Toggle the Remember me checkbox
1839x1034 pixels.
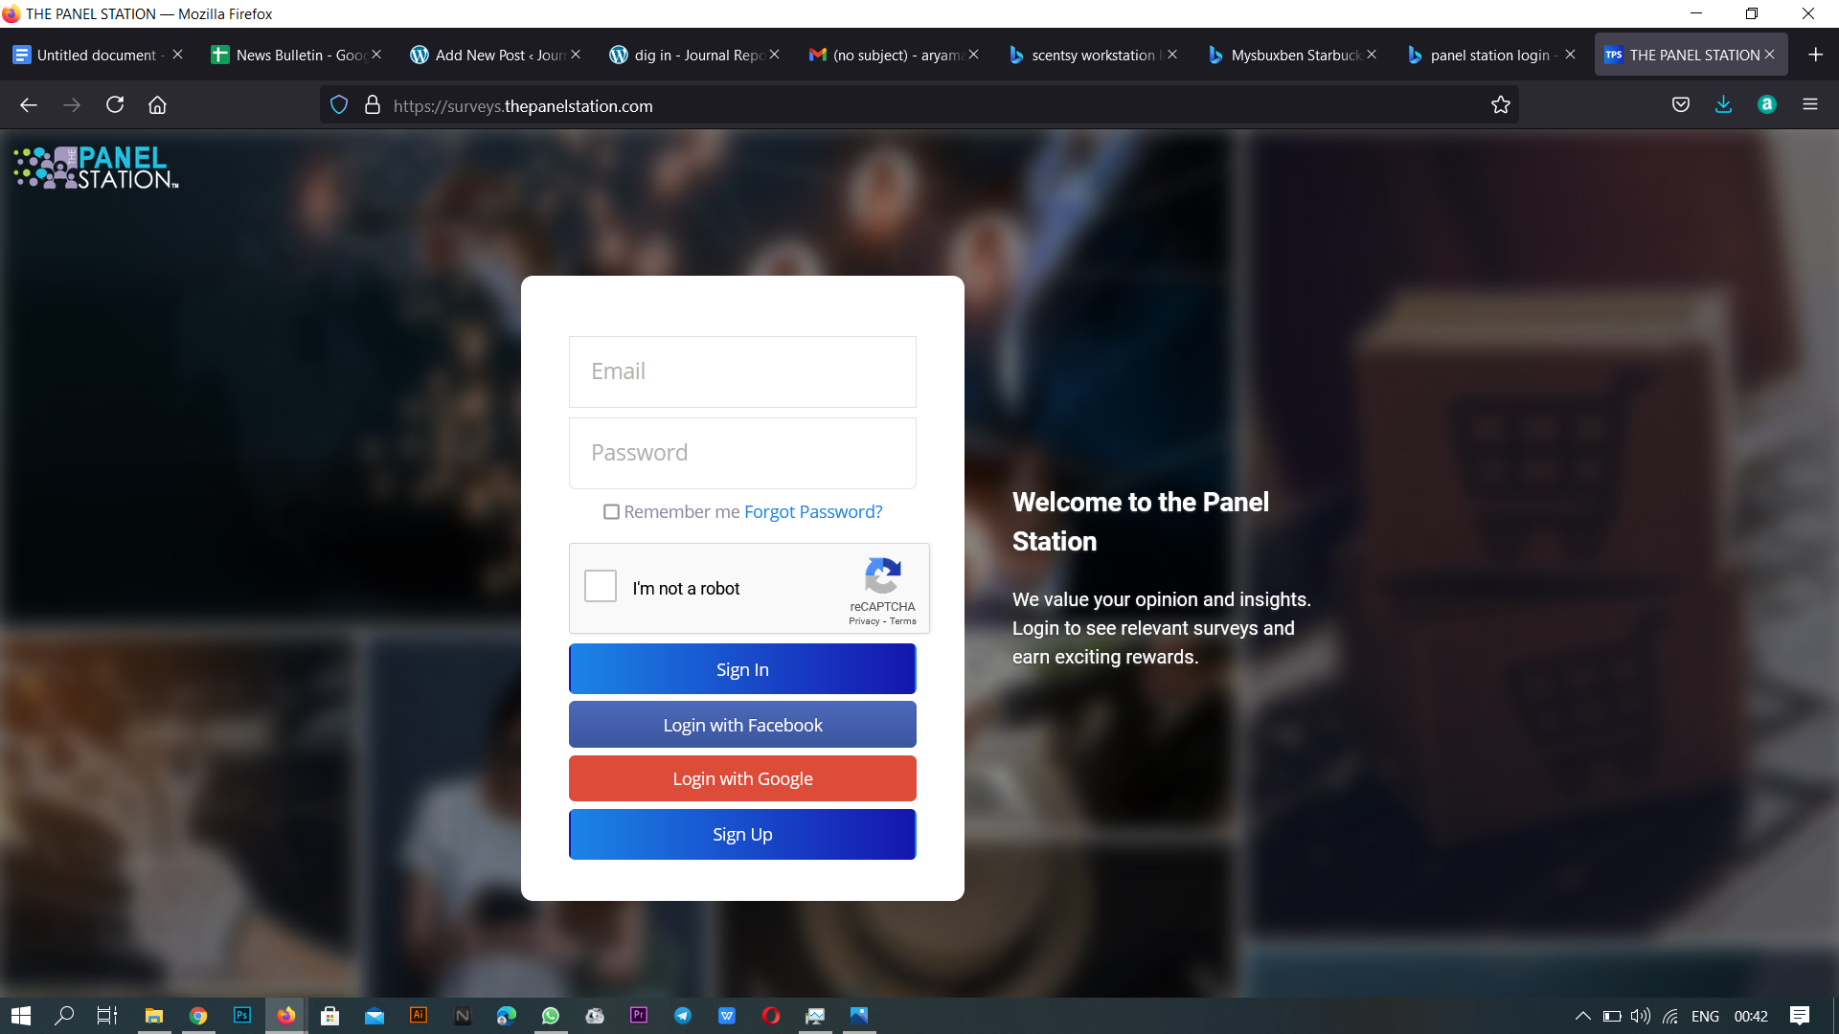click(x=610, y=511)
